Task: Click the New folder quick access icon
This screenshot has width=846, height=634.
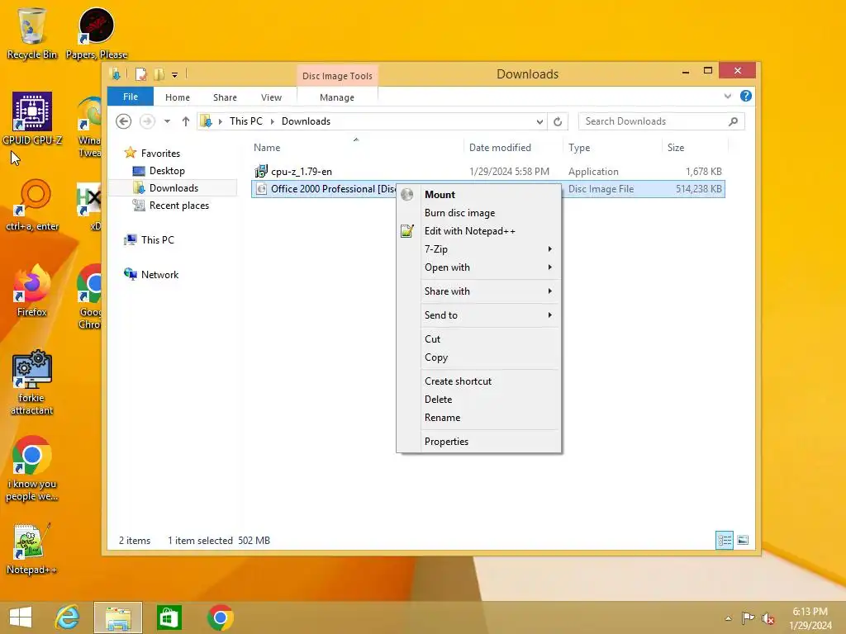Action: pyautogui.click(x=159, y=73)
